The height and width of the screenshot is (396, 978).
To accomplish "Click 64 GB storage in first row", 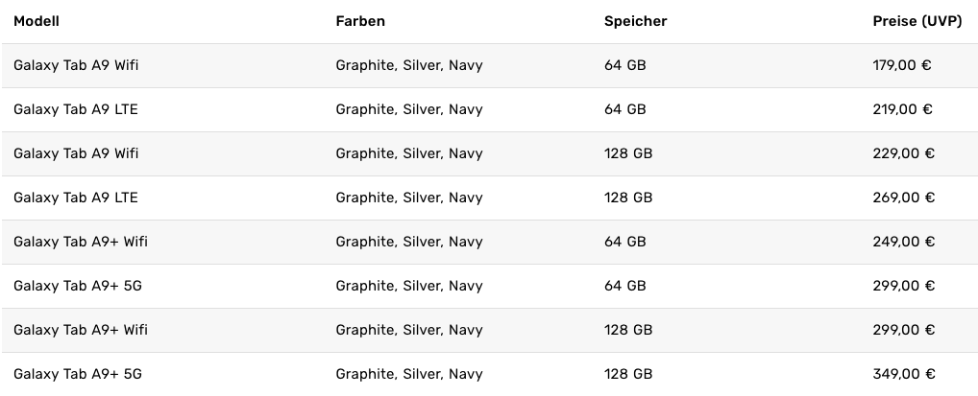I will 625,65.
